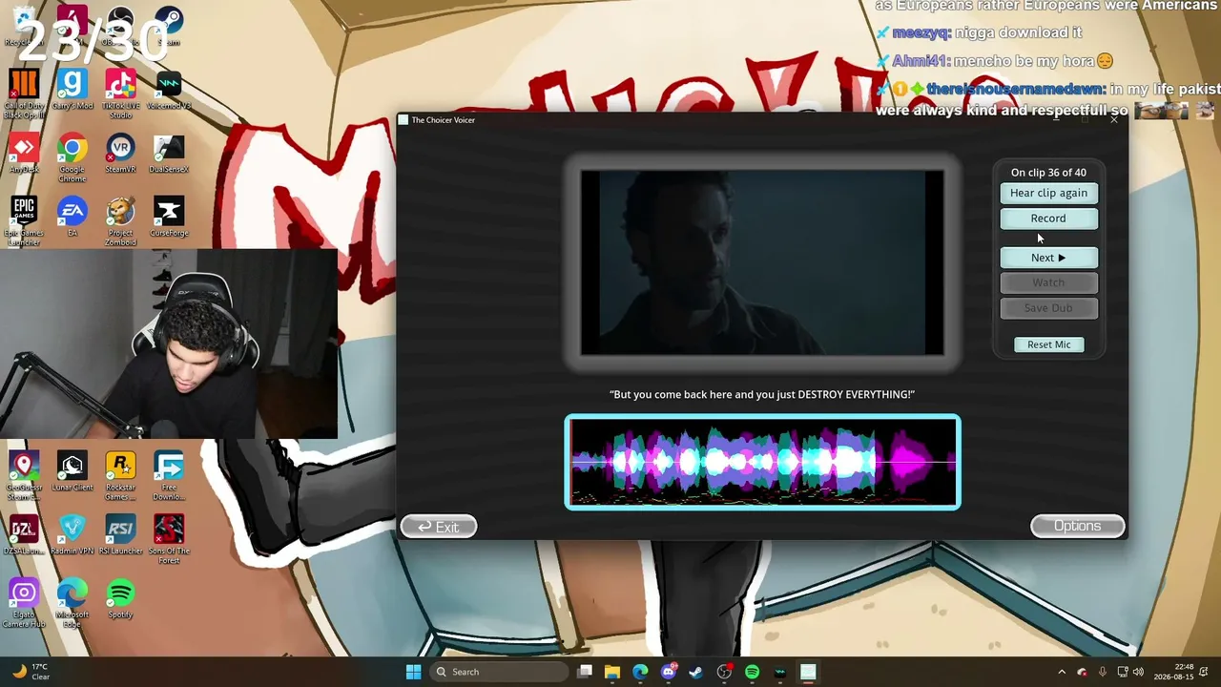The width and height of the screenshot is (1221, 687).
Task: Open Microsoft Edge desktop shortcut
Action: [72, 603]
